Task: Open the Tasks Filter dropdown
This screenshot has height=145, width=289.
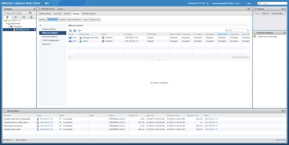Action: [x=21, y=140]
